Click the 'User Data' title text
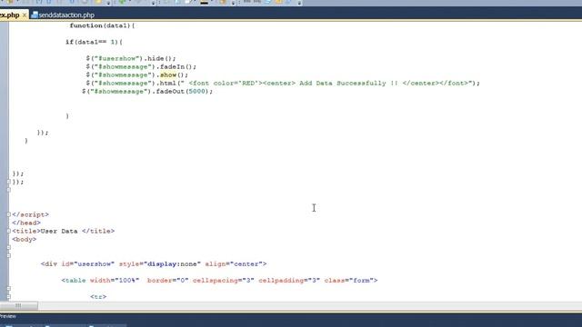The image size is (582, 327). 59,231
